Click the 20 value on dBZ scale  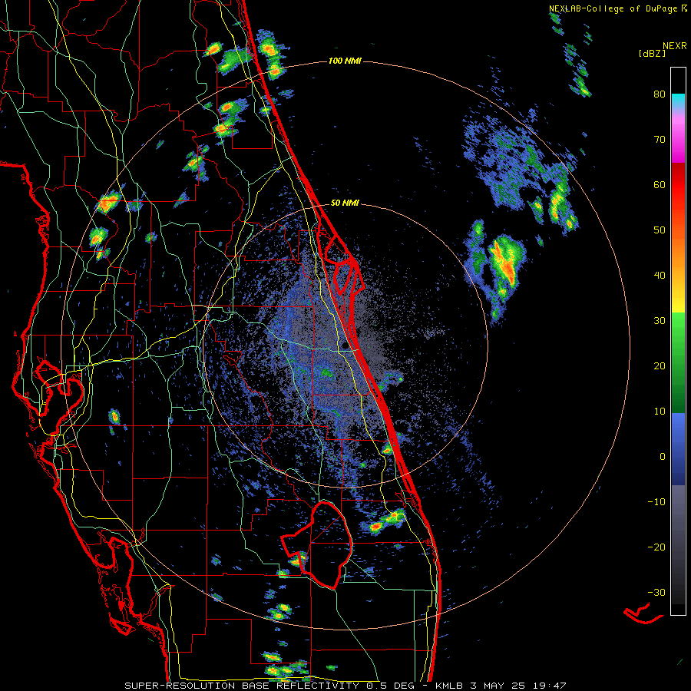coord(660,366)
